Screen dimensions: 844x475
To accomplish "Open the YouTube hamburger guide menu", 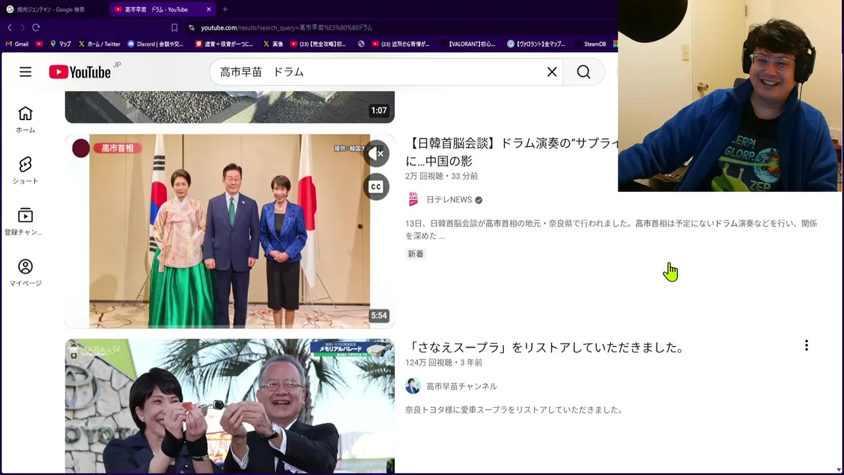I will (x=25, y=72).
